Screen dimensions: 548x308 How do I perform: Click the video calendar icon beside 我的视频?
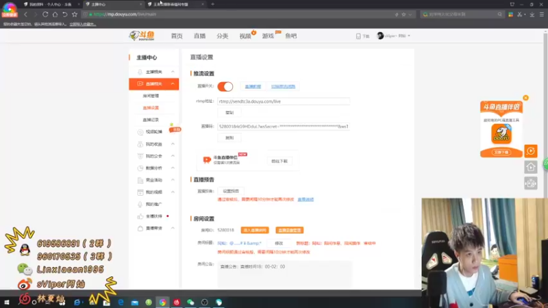click(140, 192)
